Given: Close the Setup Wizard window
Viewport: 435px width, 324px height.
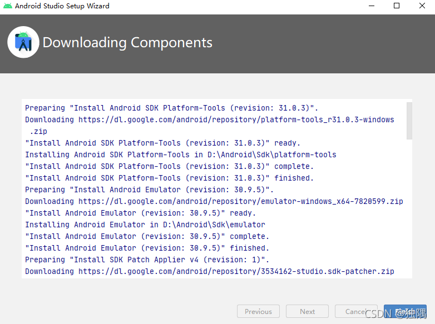Looking at the screenshot, I should tap(422, 6).
